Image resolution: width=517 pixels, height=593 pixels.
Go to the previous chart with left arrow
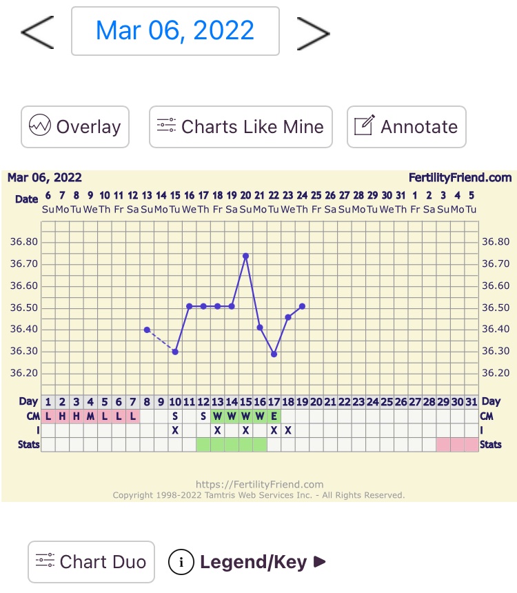click(x=38, y=32)
